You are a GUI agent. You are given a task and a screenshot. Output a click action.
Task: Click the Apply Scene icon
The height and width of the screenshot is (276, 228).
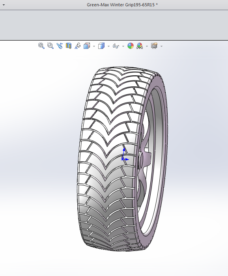(x=140, y=46)
